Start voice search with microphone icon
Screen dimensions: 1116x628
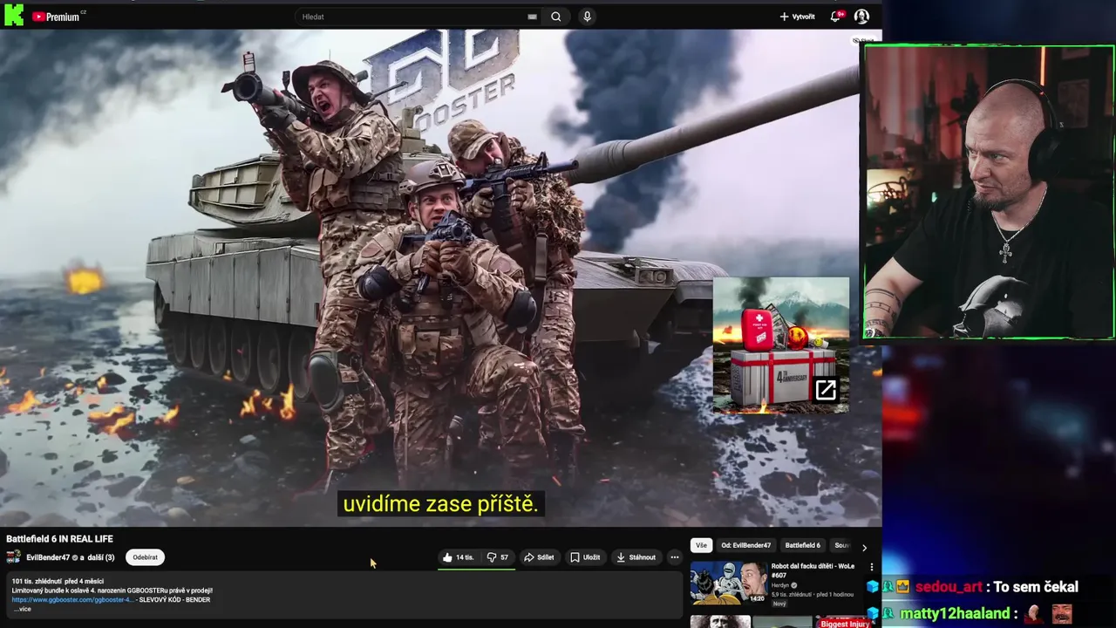coord(587,17)
